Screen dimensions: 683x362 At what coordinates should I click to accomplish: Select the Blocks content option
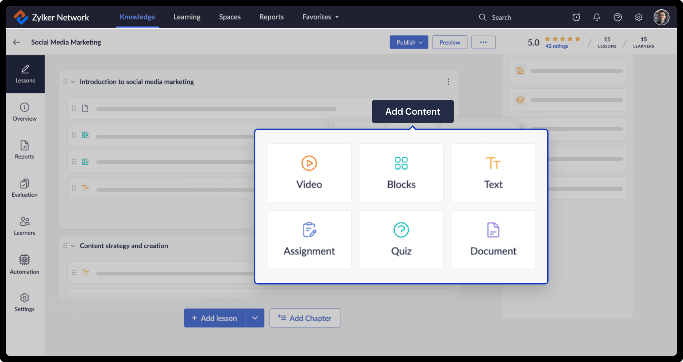tap(401, 173)
